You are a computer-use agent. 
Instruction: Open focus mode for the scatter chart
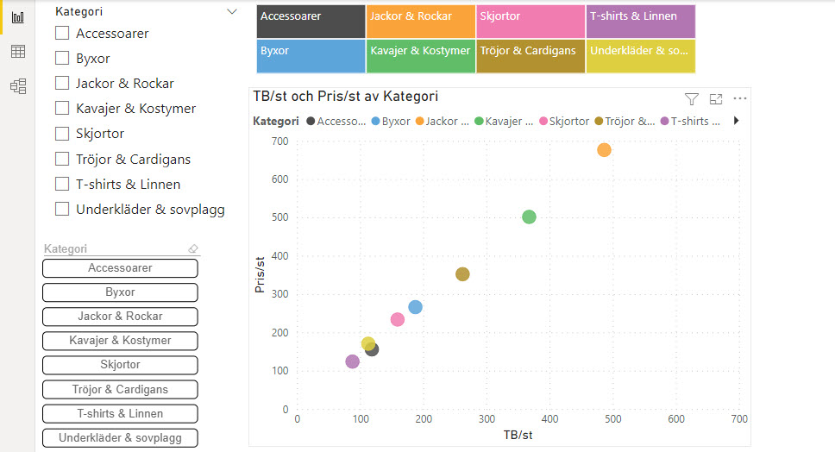click(715, 99)
